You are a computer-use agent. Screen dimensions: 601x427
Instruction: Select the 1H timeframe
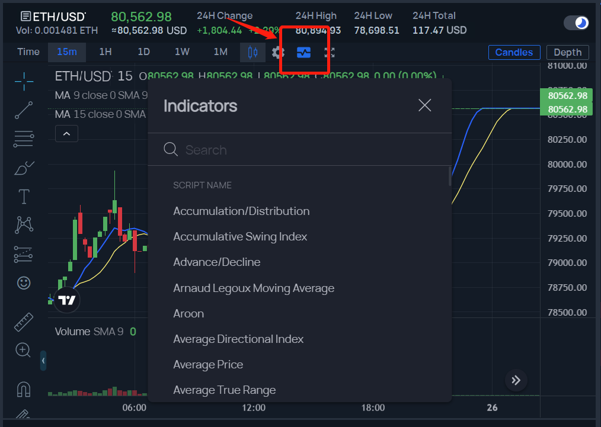(106, 52)
